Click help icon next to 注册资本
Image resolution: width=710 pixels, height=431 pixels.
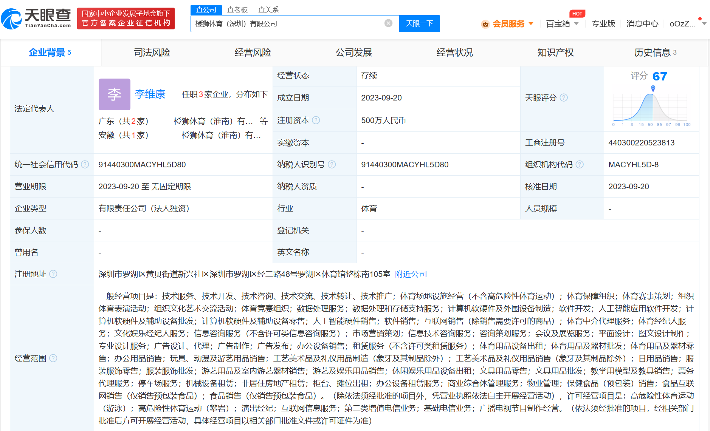(316, 120)
